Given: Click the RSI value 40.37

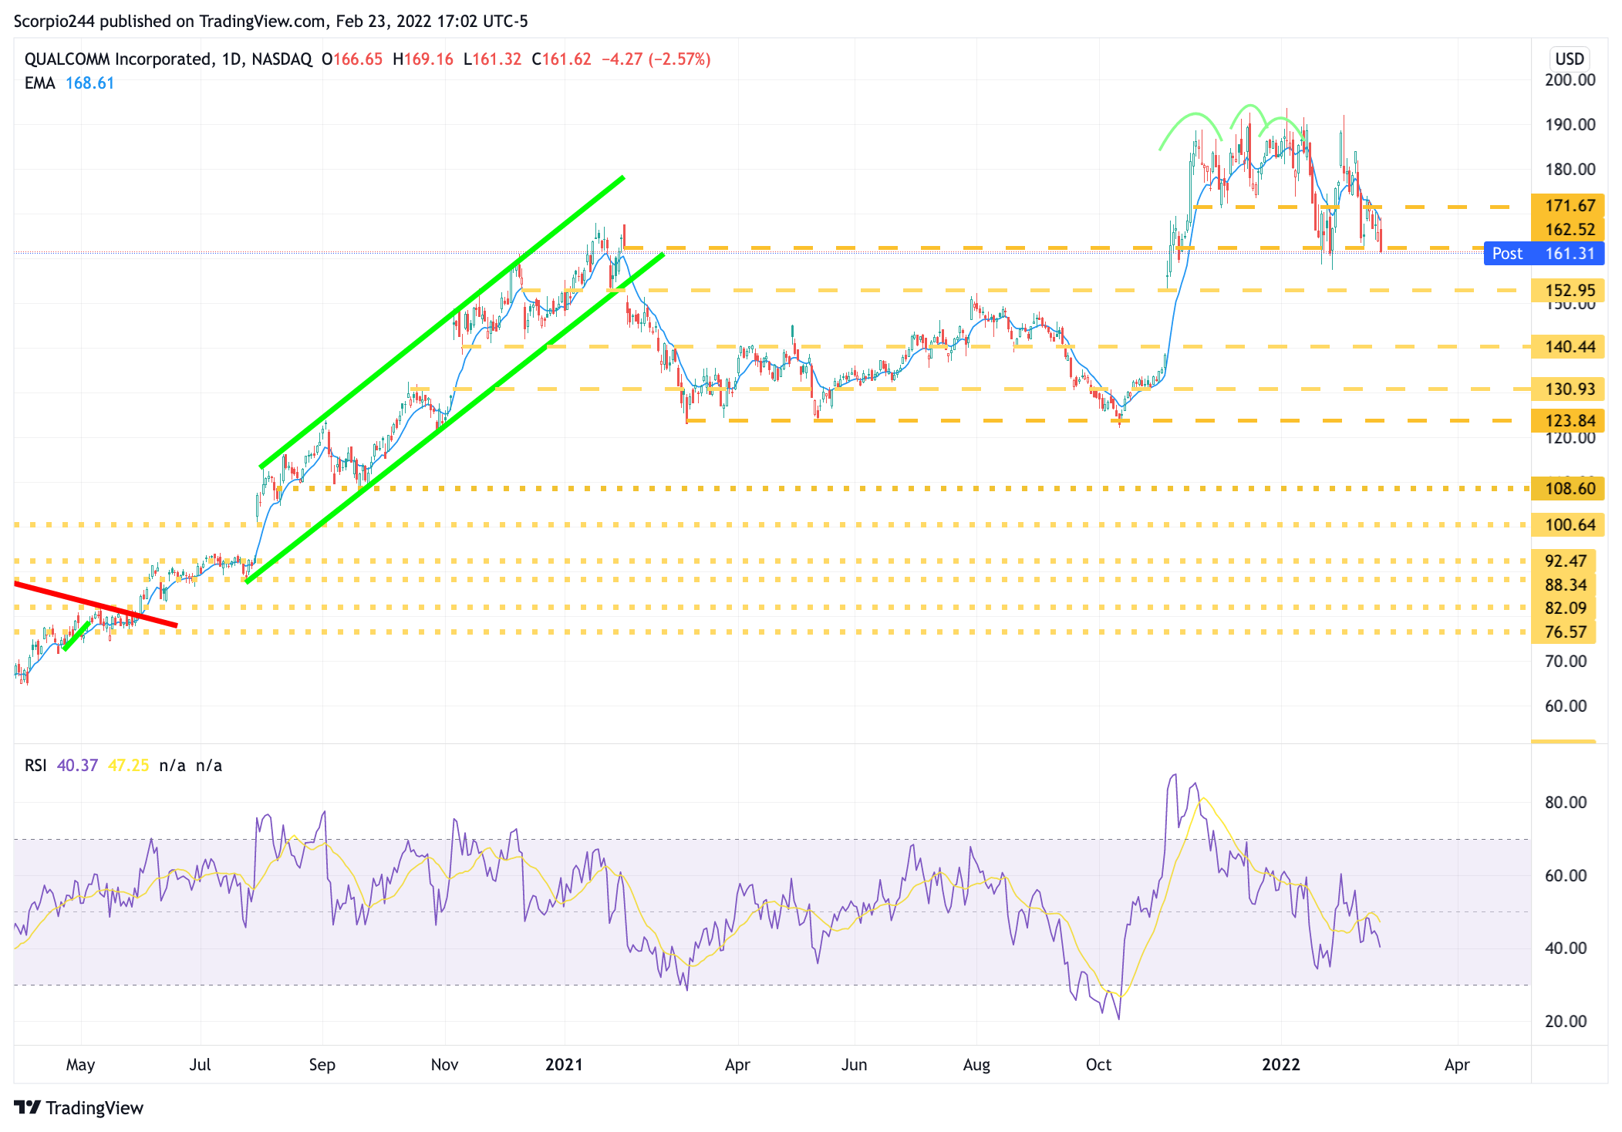Looking at the screenshot, I should coord(77,765).
